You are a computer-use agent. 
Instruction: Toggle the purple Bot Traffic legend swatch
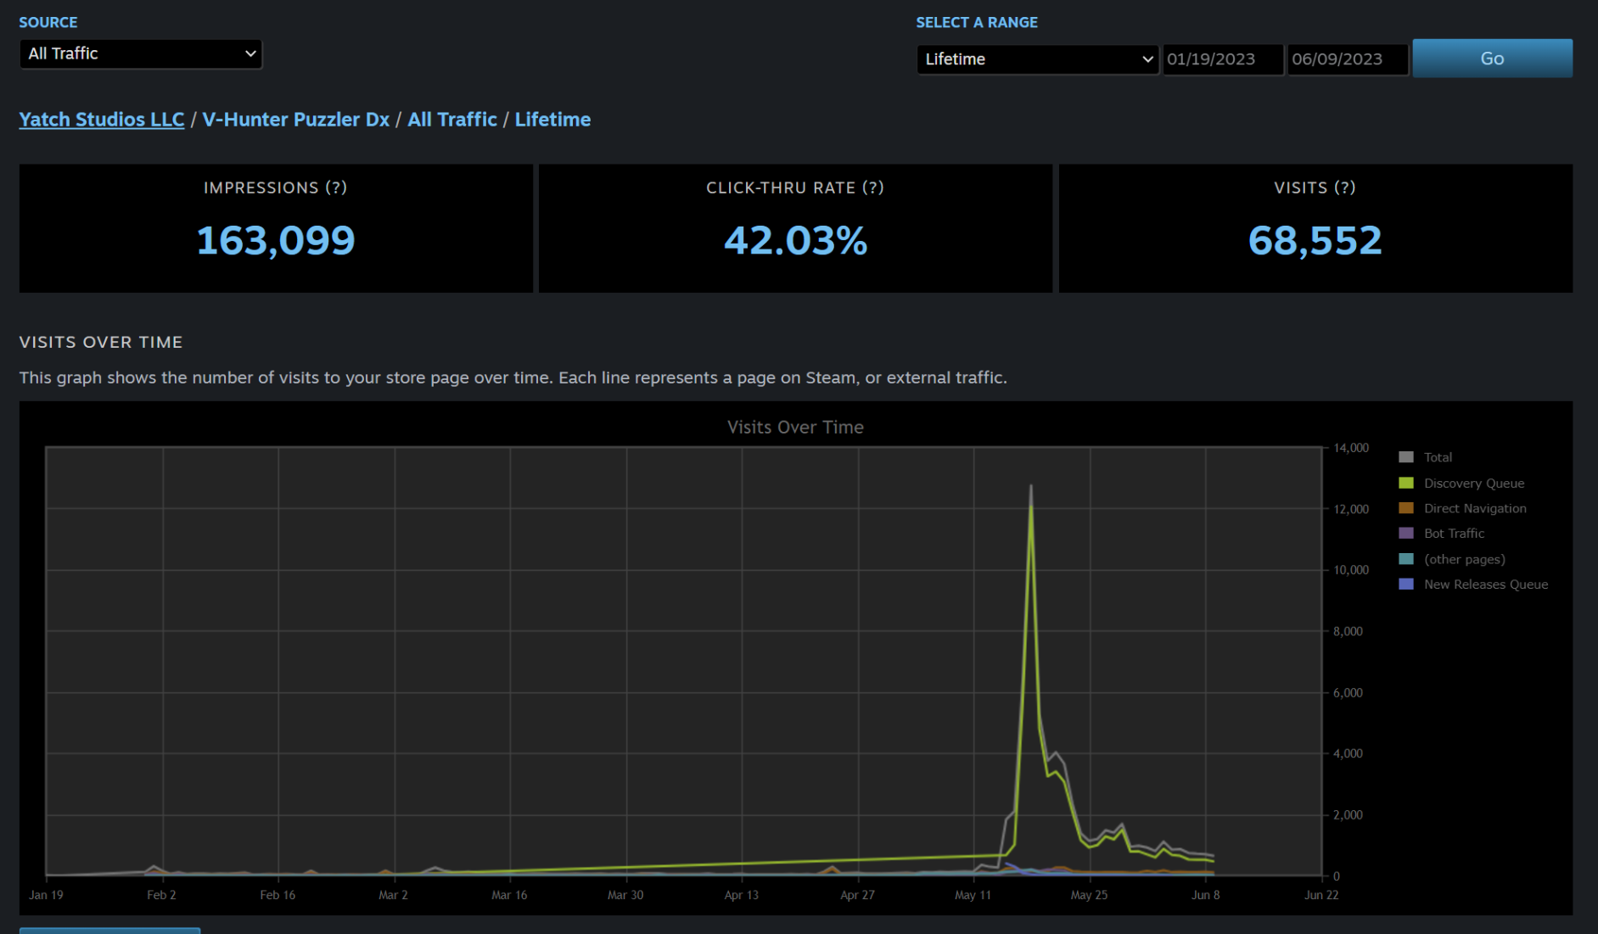click(x=1406, y=534)
